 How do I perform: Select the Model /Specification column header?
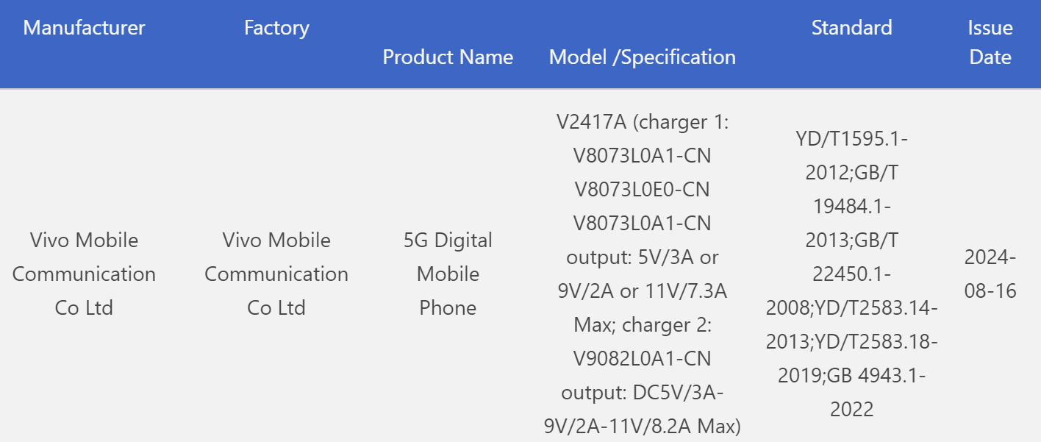coord(642,57)
